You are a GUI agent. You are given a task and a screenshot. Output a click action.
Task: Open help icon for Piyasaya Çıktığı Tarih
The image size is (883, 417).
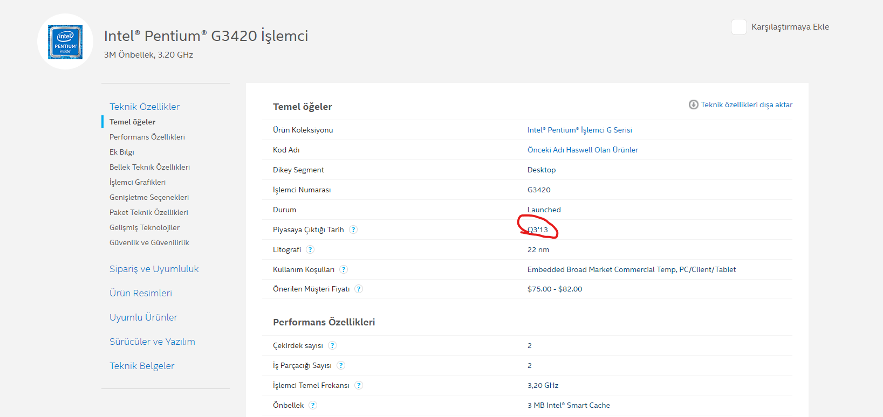[x=353, y=230]
